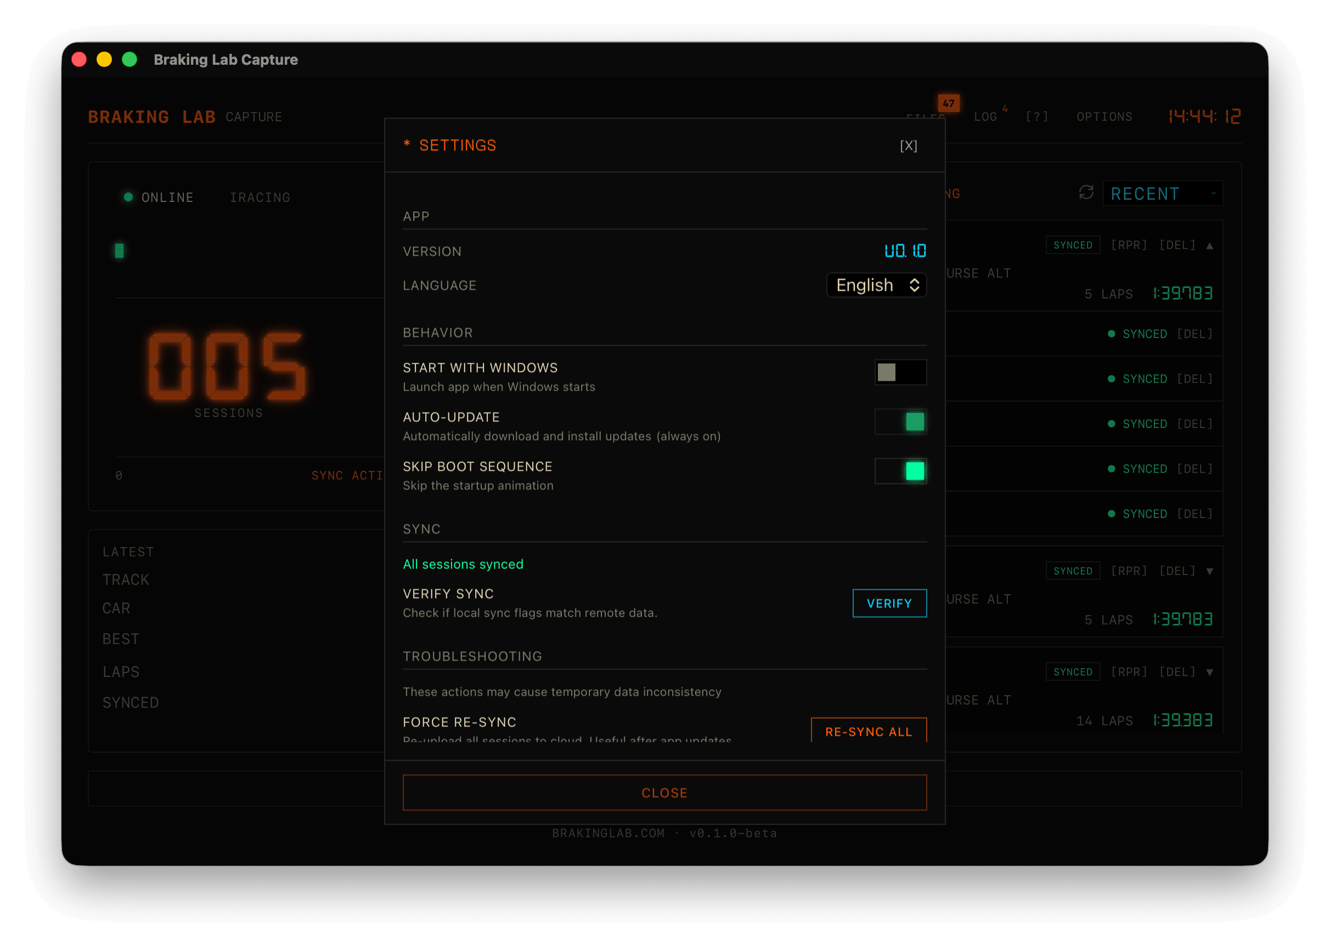Enable the START WITH WINDOWS toggle
1330x947 pixels.
click(900, 372)
